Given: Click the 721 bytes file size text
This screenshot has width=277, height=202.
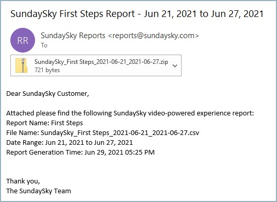Looking at the screenshot, I should click(47, 70).
